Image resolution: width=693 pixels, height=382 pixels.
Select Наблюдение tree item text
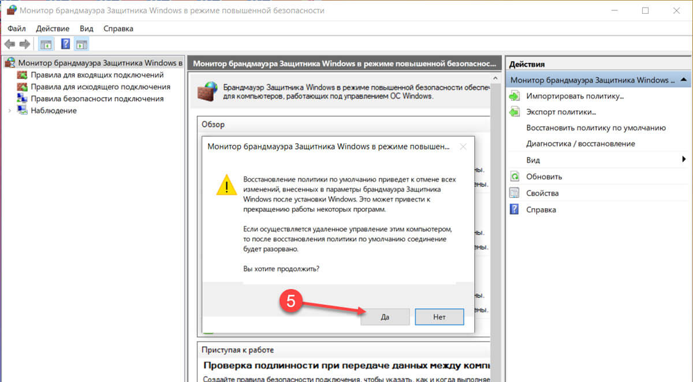(x=54, y=110)
